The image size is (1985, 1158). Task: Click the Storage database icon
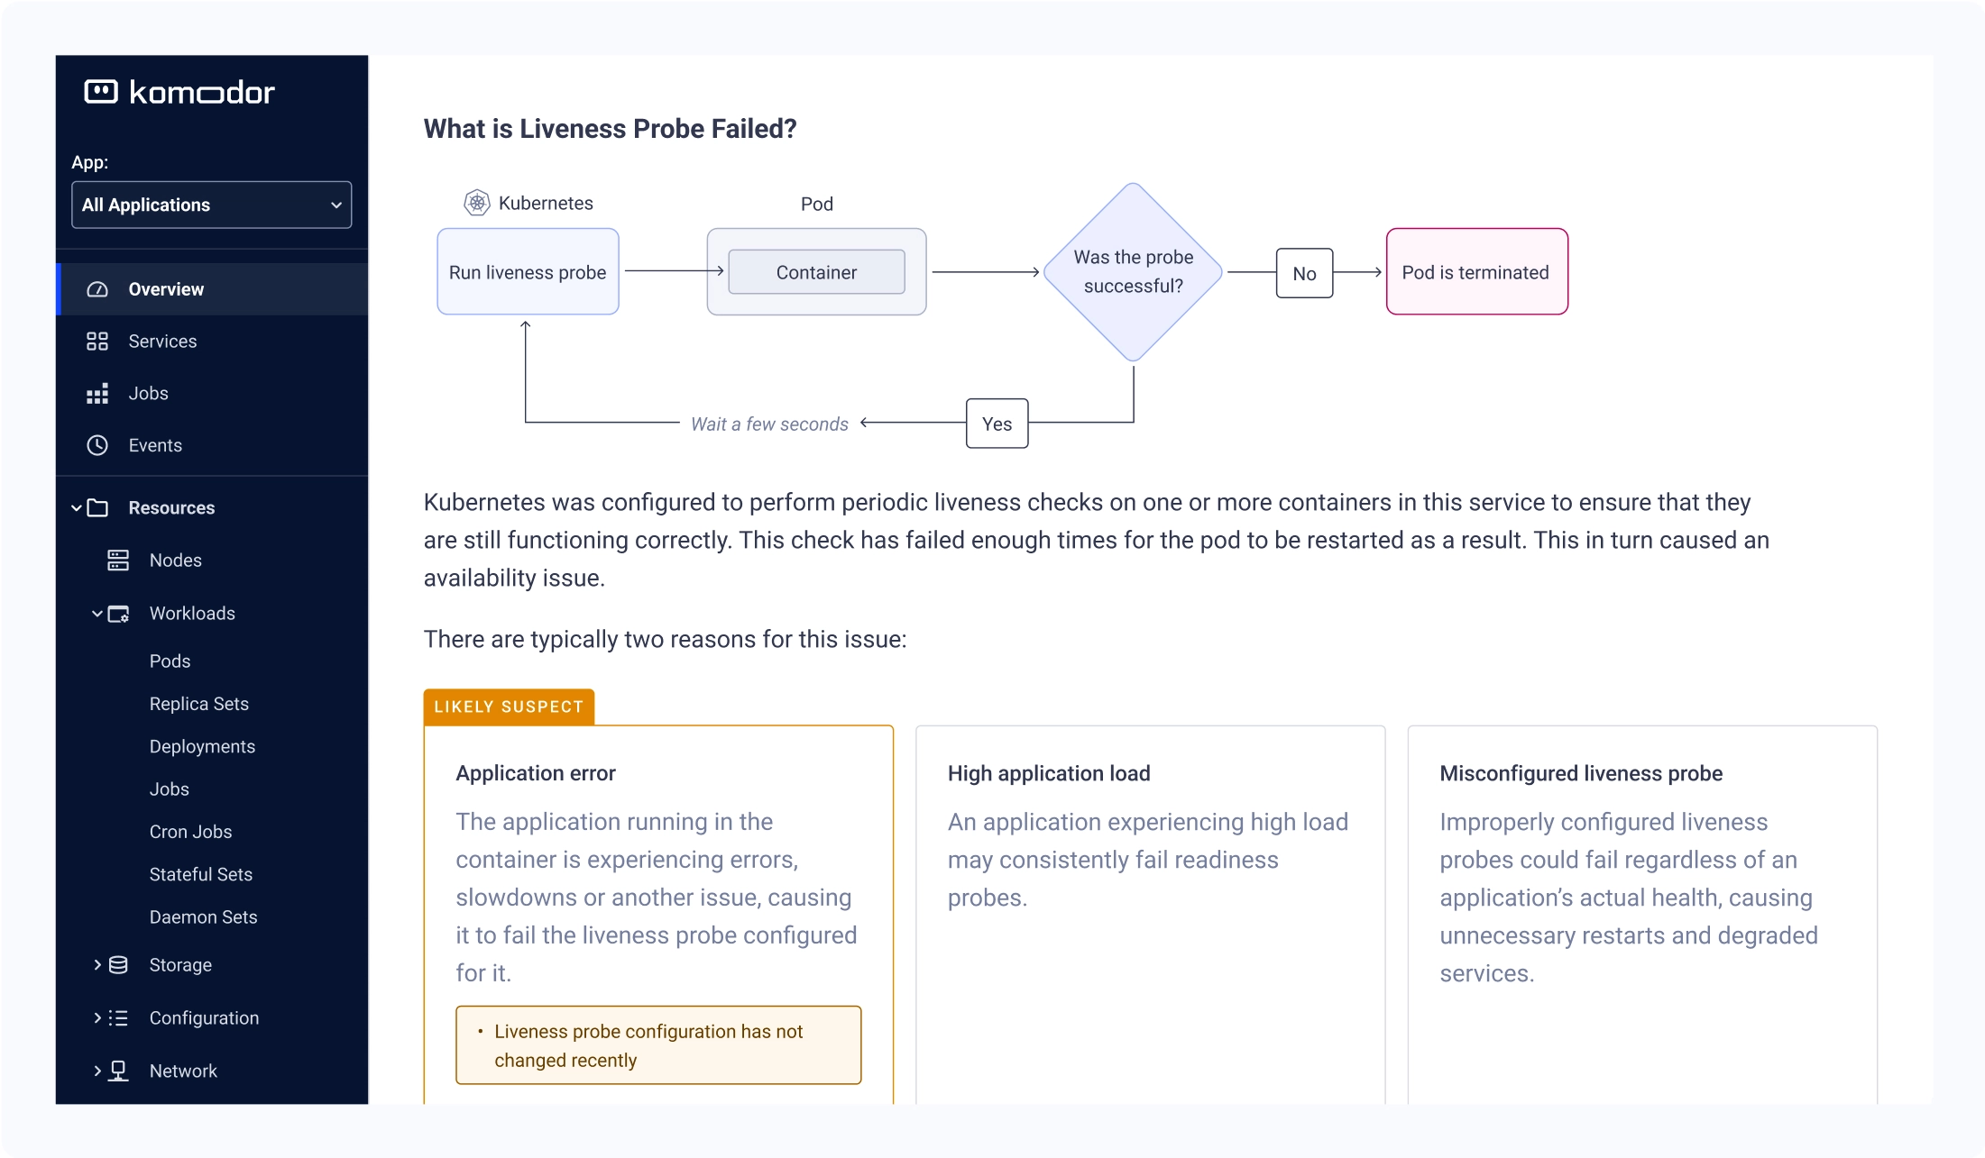(118, 965)
